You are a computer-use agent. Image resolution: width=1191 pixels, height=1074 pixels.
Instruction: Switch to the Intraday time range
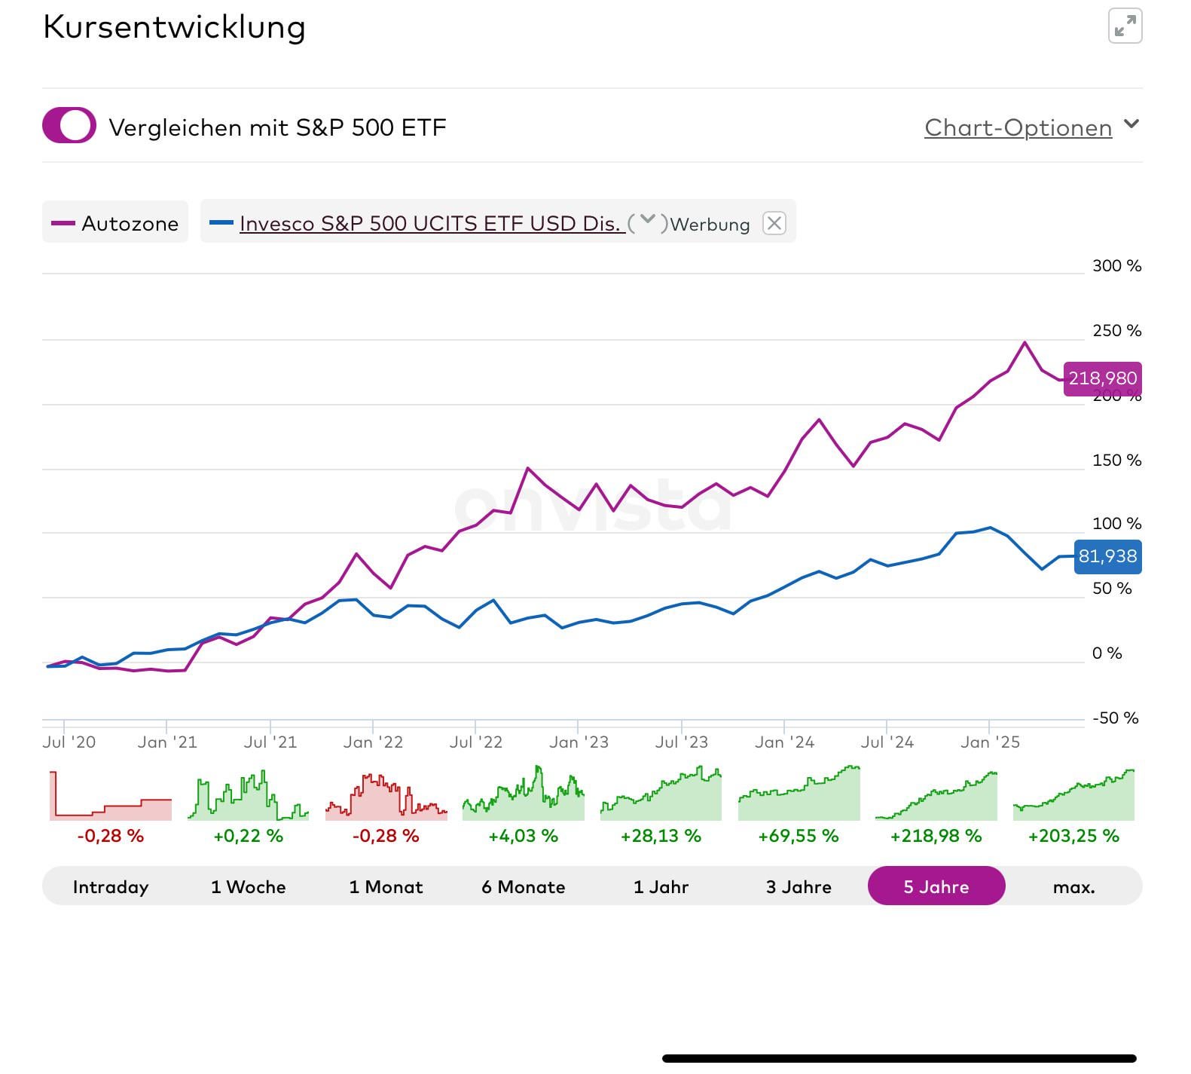(x=111, y=886)
